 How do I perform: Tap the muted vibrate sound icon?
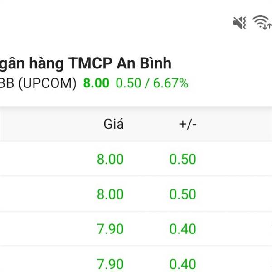[x=239, y=23]
